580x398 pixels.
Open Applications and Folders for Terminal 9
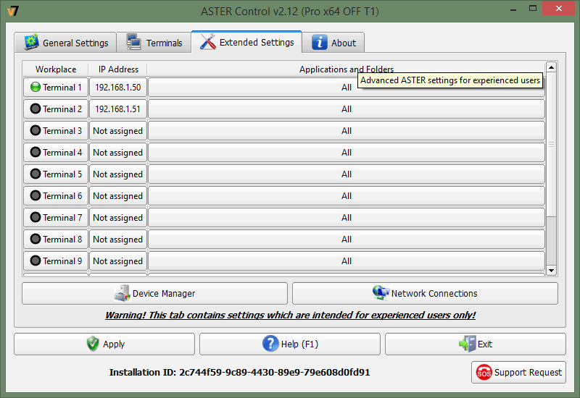(347, 261)
